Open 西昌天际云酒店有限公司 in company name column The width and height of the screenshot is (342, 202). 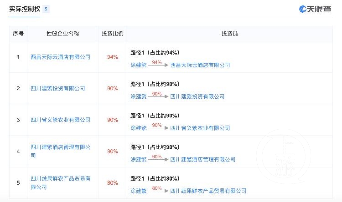click(60, 57)
